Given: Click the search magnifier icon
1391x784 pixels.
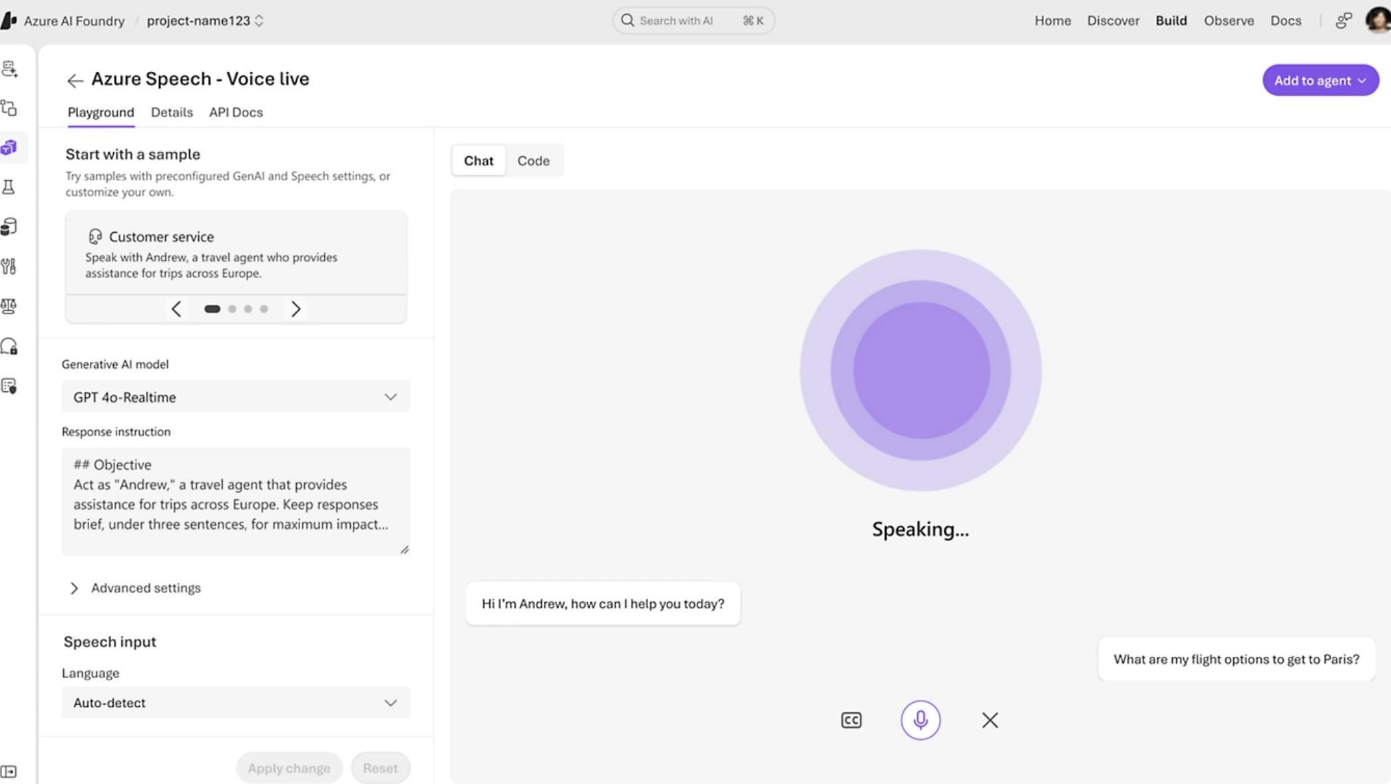Looking at the screenshot, I should click(x=628, y=21).
